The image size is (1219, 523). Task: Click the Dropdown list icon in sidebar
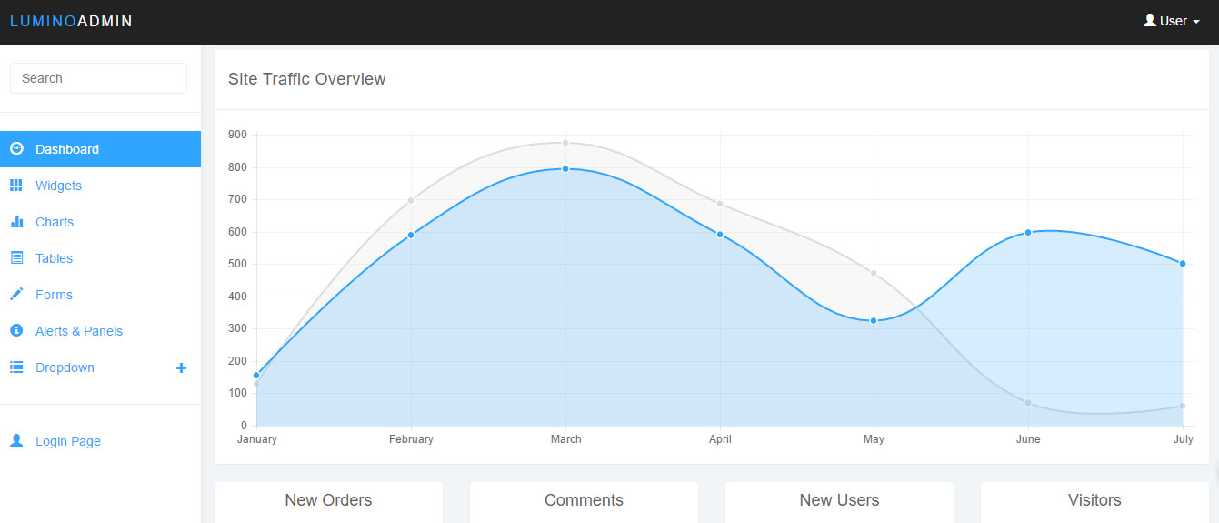point(16,367)
